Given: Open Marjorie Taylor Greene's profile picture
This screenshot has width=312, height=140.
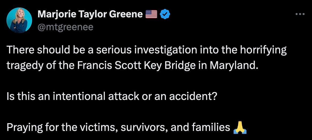Looking at the screenshot, I should 19,20.
